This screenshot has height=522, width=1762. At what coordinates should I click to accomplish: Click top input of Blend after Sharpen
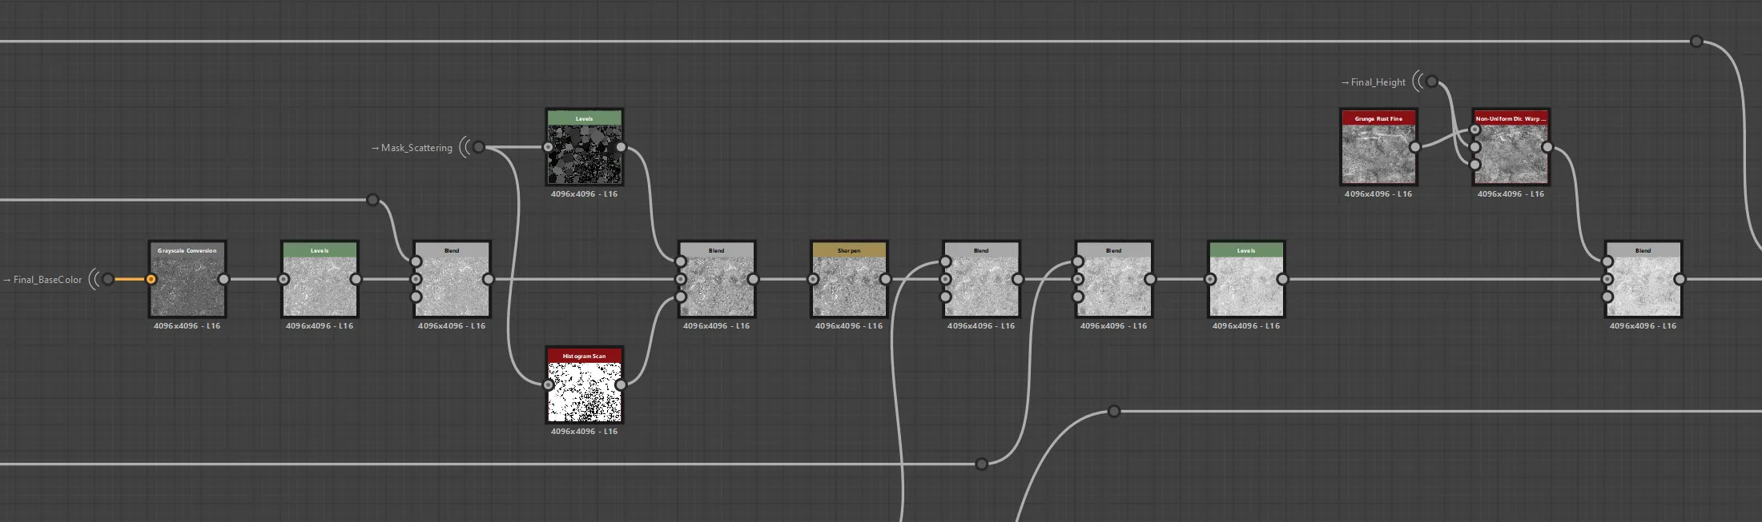pyautogui.click(x=946, y=261)
